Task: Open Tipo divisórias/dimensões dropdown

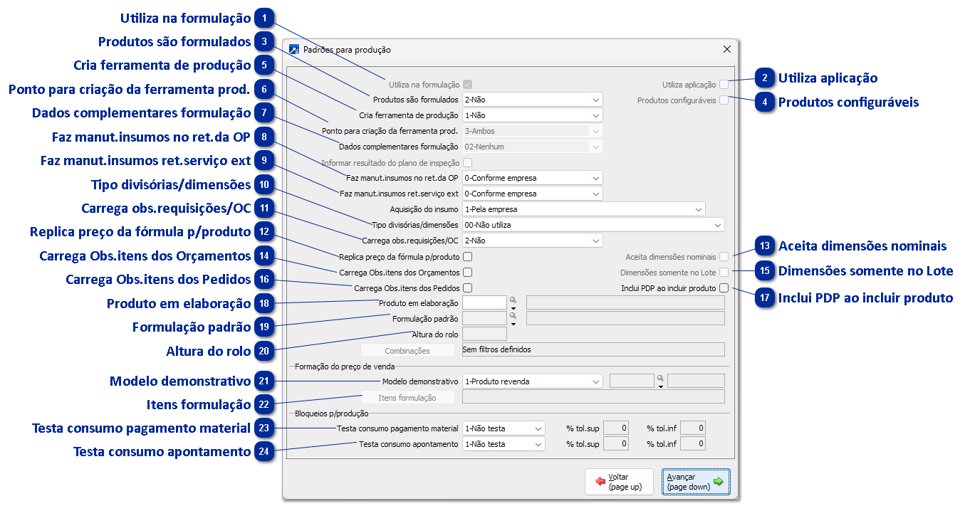Action: coord(593,225)
